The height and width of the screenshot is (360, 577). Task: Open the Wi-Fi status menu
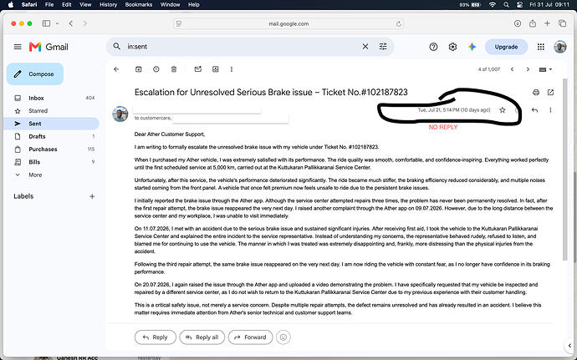493,4
